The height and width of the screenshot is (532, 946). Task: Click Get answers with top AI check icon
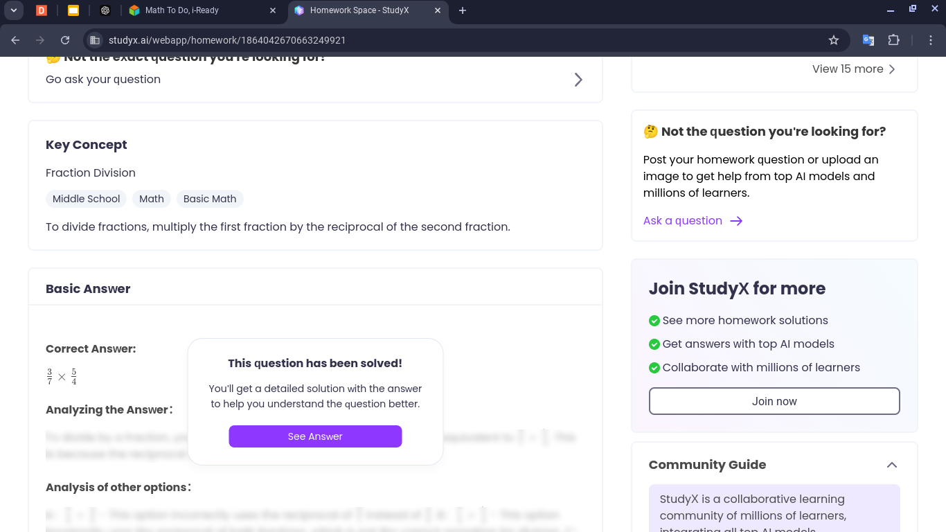pos(654,344)
